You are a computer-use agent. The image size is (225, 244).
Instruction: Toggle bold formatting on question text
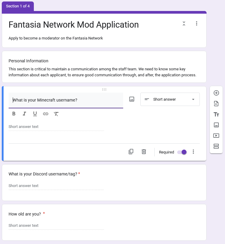click(x=14, y=114)
